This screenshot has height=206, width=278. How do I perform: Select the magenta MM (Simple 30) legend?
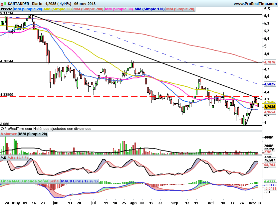[119, 9]
